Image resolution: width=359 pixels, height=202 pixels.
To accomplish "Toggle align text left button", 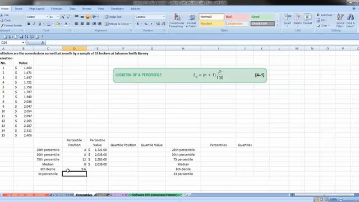I will point(76,24).
